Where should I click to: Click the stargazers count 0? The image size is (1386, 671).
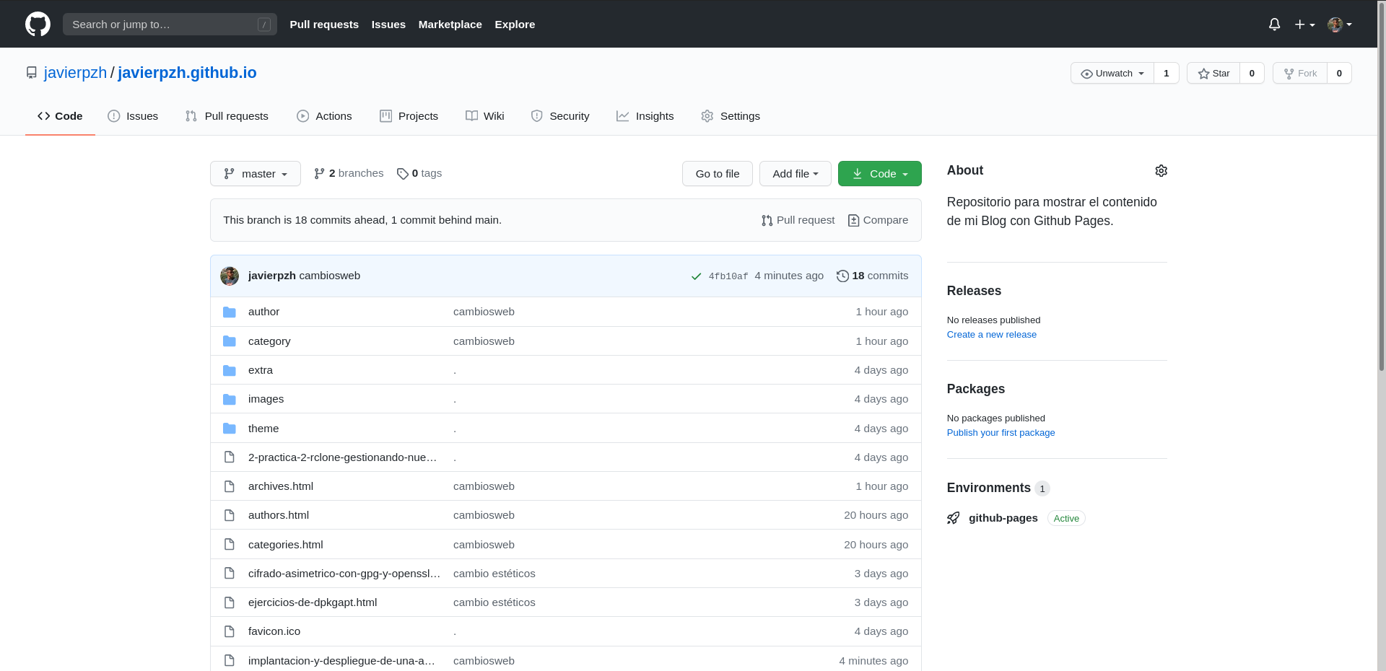pyautogui.click(x=1252, y=73)
